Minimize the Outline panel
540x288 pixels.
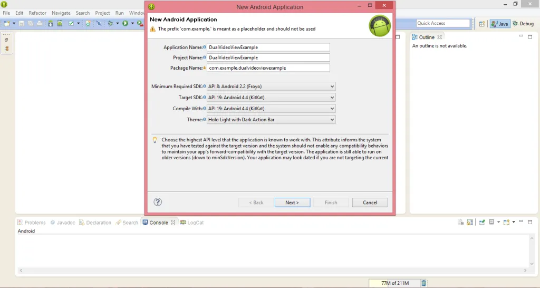520,36
